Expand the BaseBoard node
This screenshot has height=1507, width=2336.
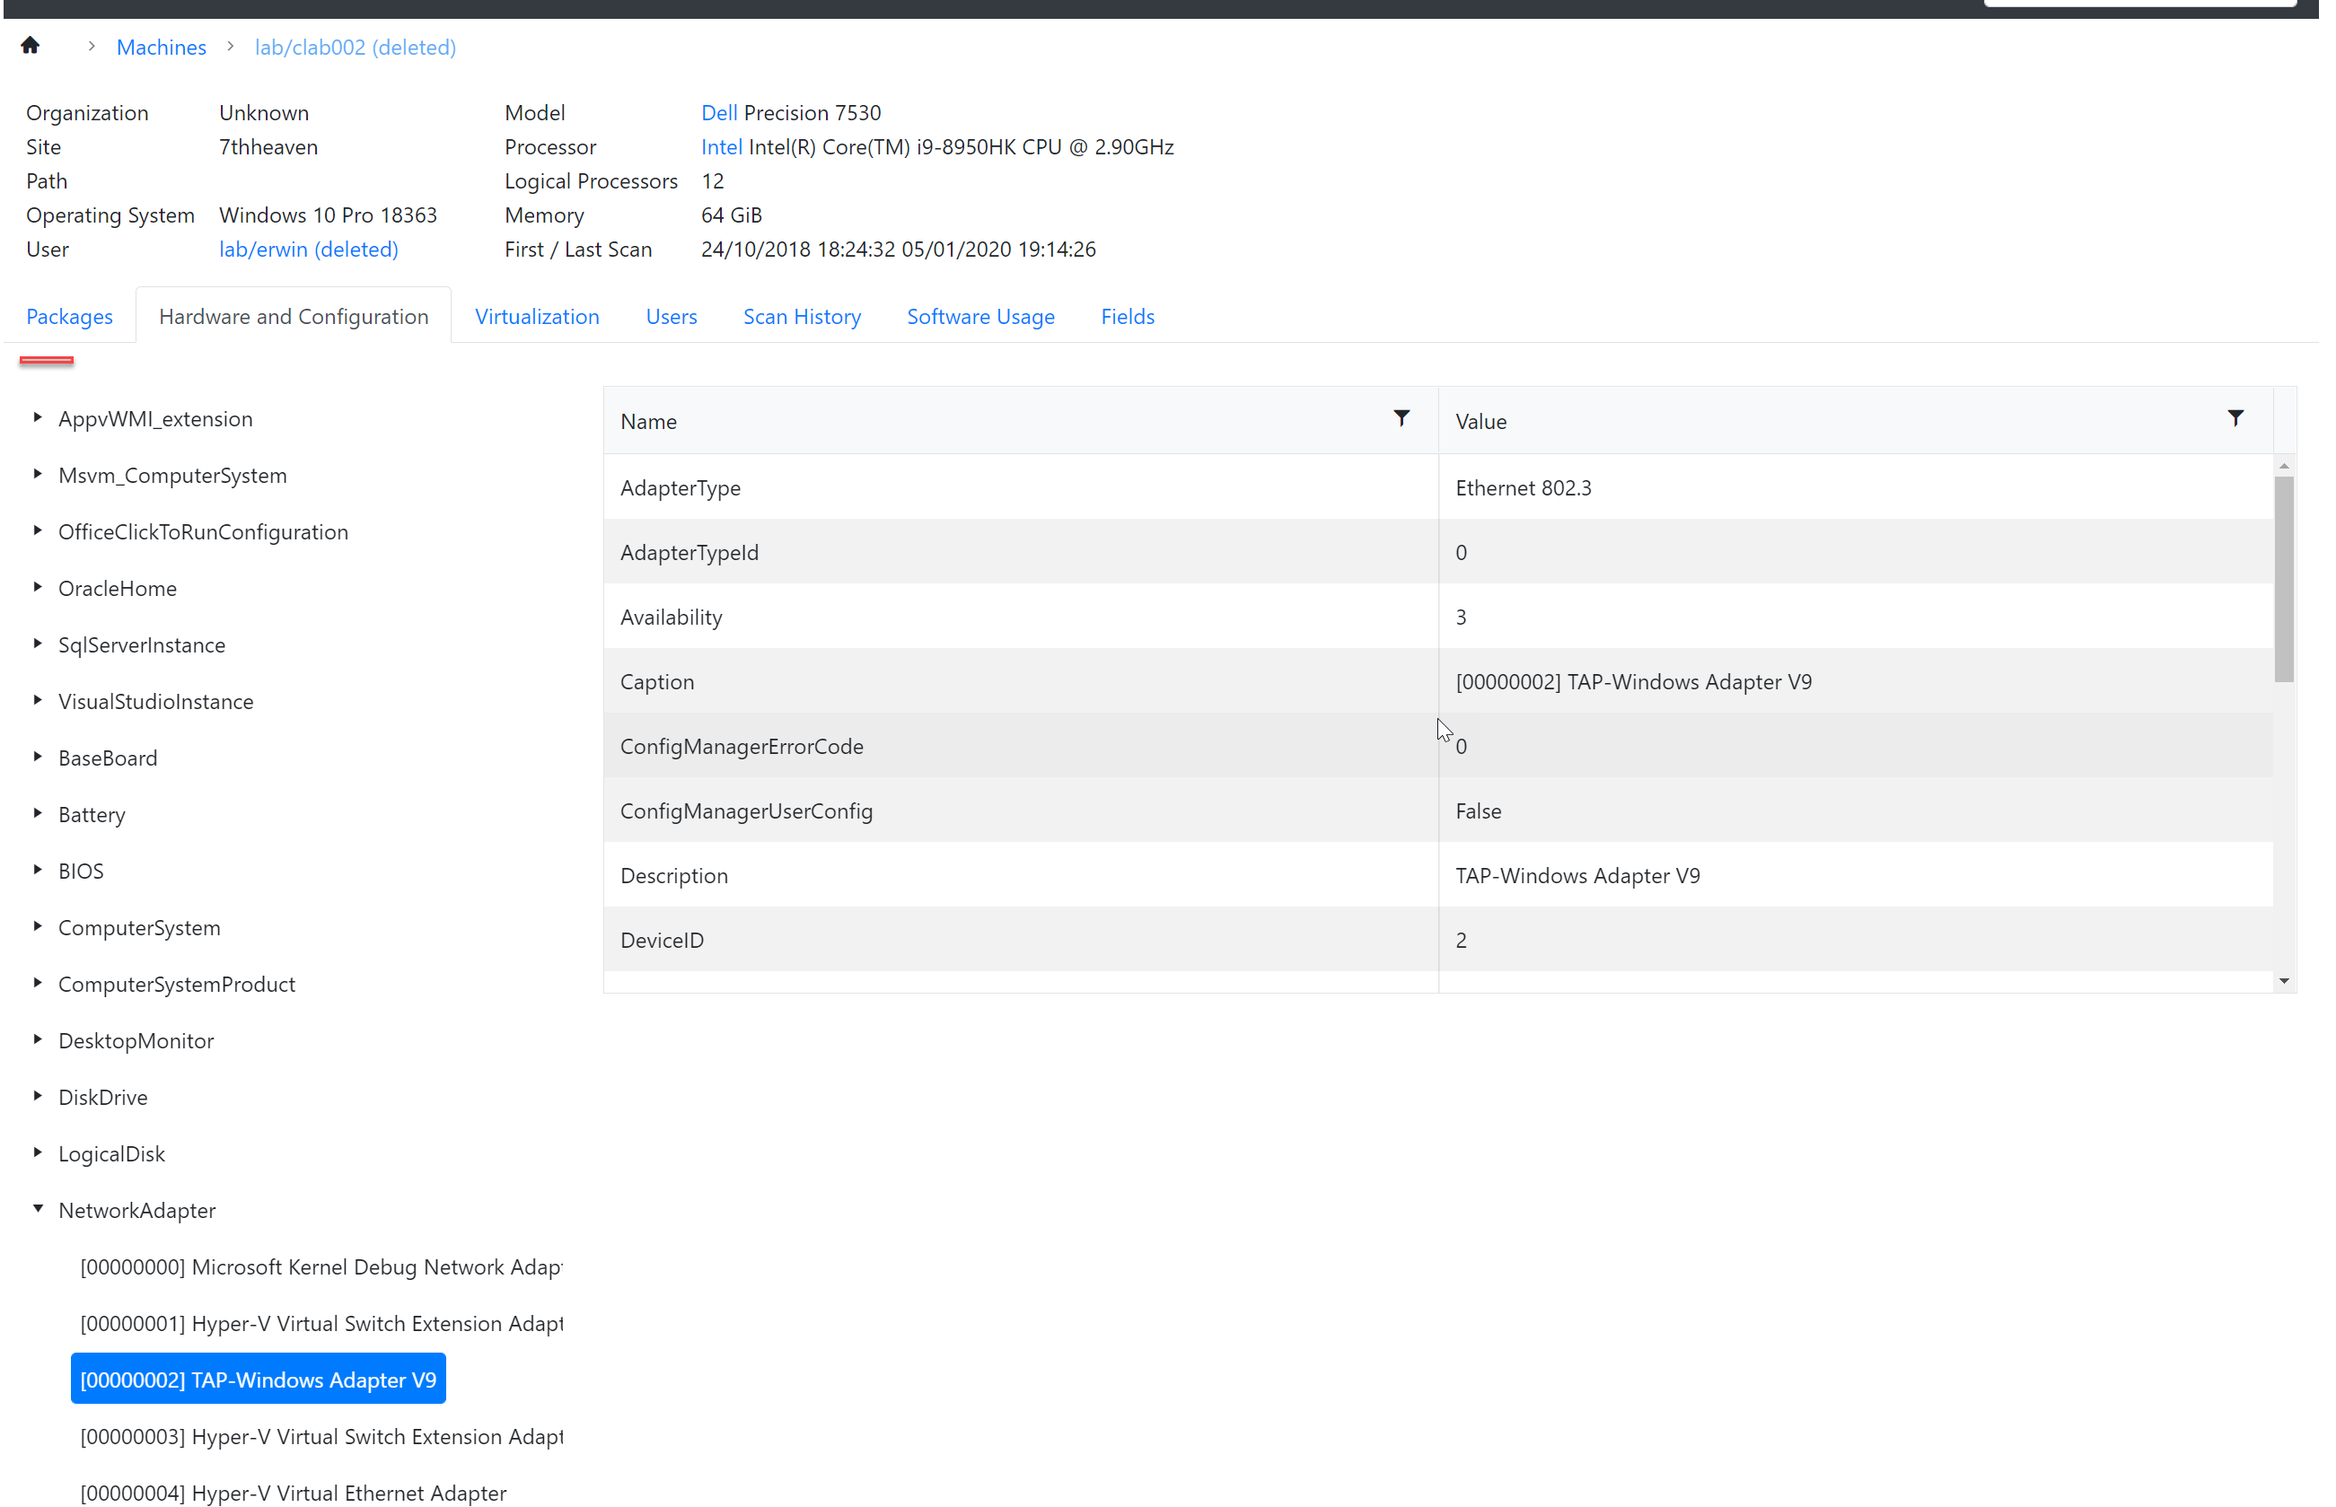[x=37, y=758]
